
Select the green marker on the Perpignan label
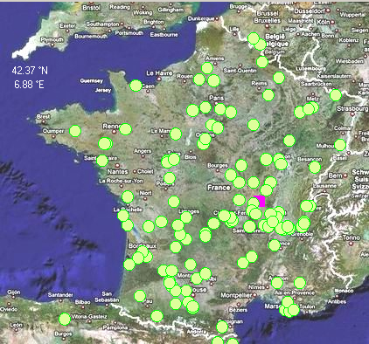tap(222, 327)
